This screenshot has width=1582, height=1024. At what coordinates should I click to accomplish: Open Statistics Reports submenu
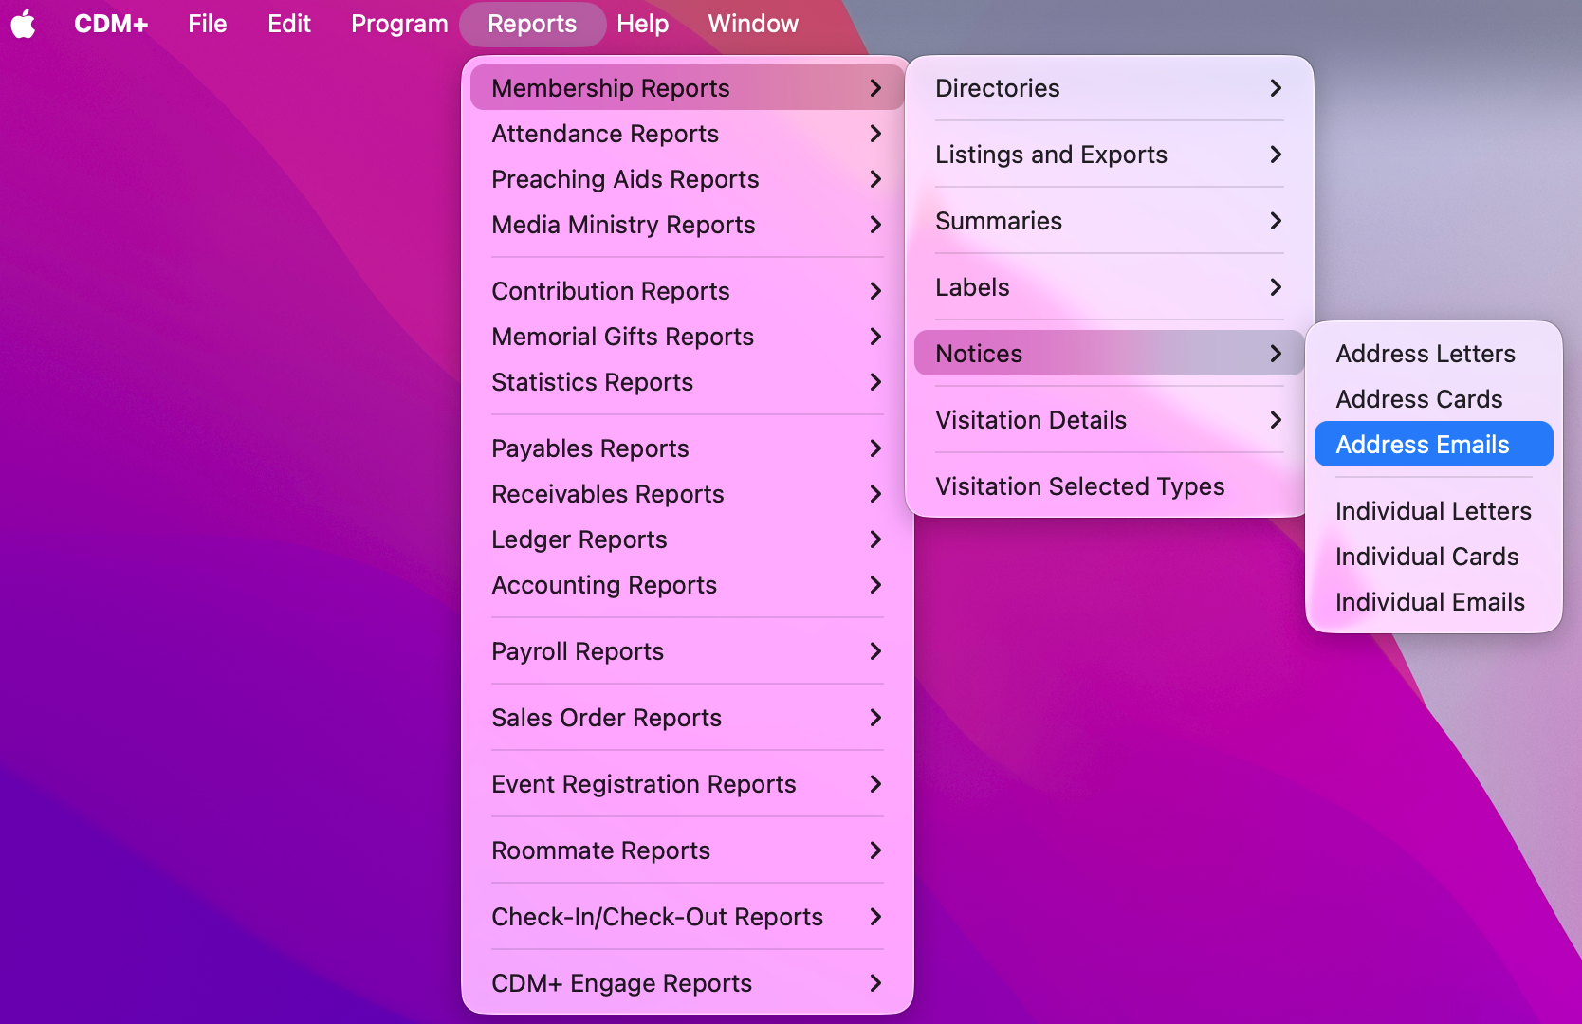[x=688, y=382]
